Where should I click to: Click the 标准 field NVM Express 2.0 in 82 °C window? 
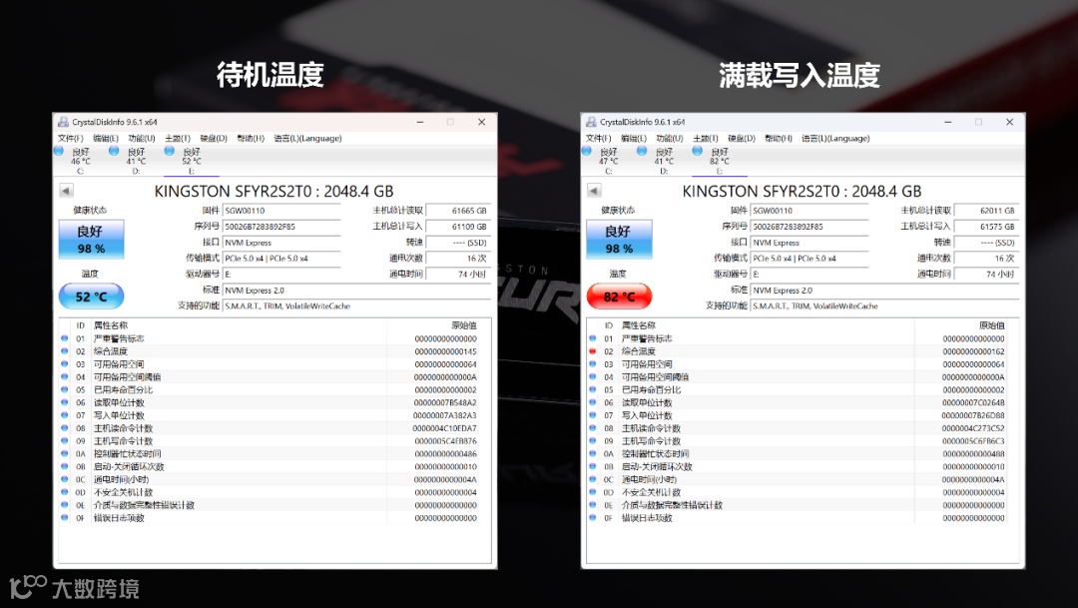coord(884,291)
